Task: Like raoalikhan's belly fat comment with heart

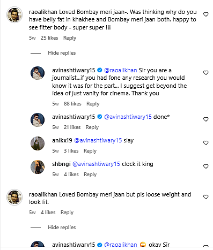Action: click(206, 14)
